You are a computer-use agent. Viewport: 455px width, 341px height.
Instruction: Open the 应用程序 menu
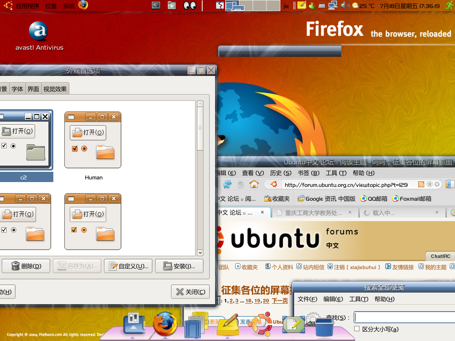[27, 6]
